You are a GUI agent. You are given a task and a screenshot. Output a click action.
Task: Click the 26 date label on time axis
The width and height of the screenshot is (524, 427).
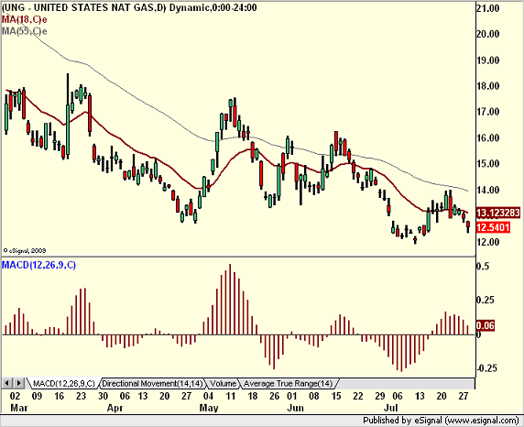[274, 396]
